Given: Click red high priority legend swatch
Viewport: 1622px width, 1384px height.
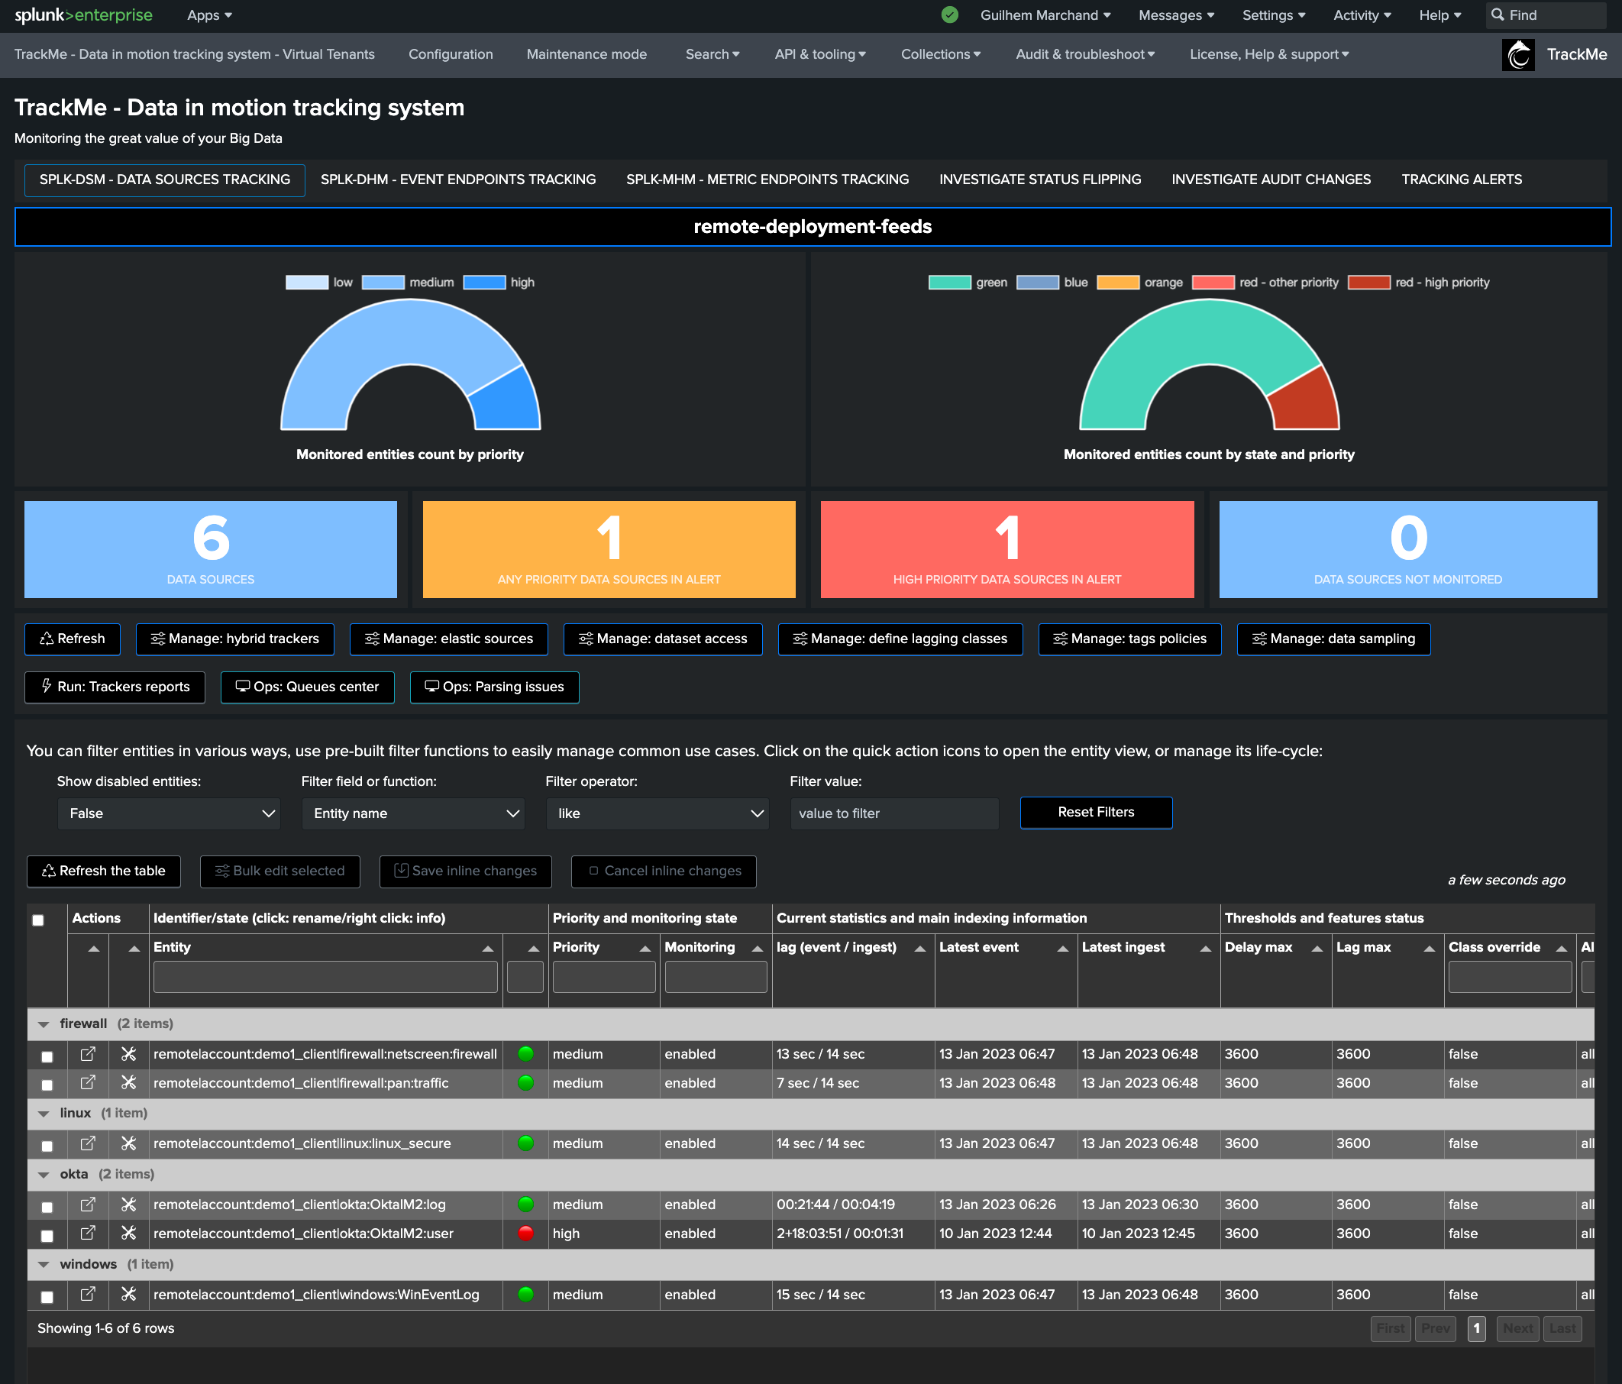Looking at the screenshot, I should (x=1369, y=283).
